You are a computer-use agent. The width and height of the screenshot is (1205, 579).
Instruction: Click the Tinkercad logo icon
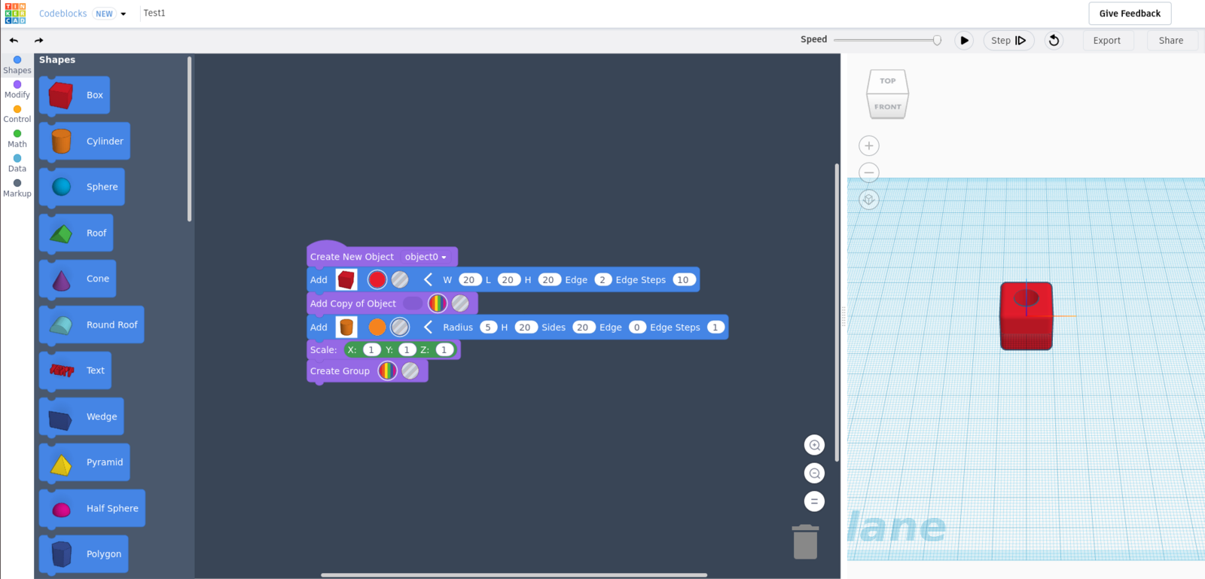point(15,14)
